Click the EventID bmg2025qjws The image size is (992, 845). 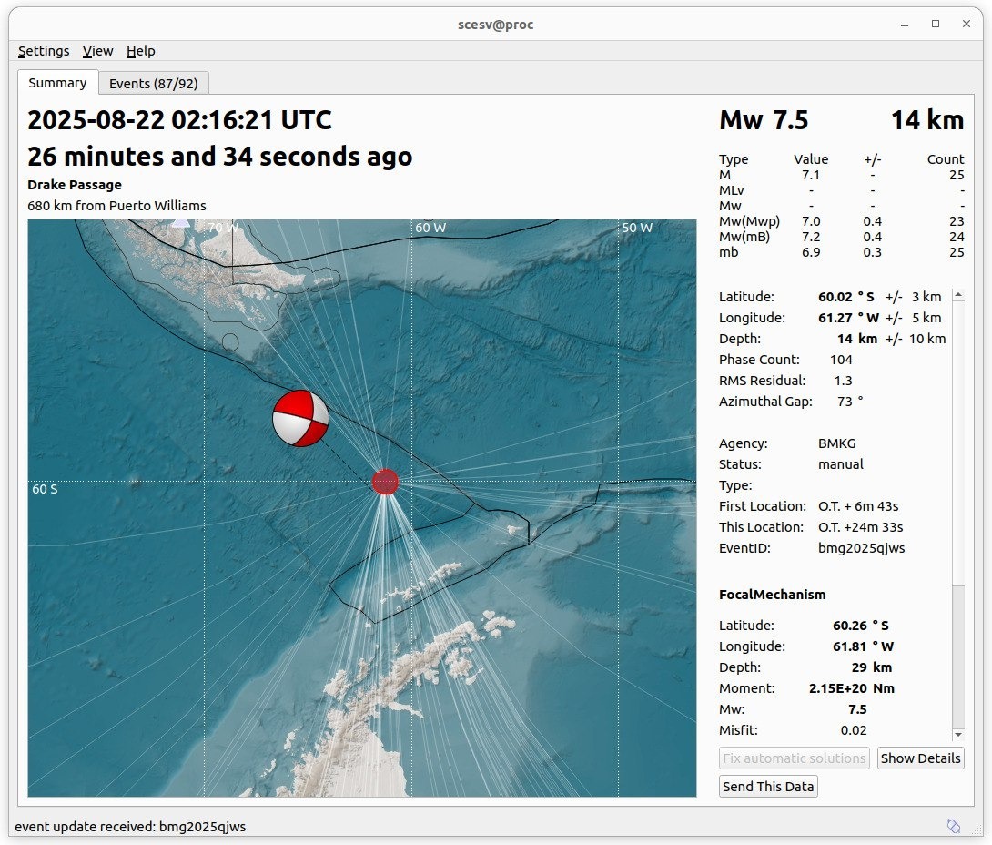point(862,548)
